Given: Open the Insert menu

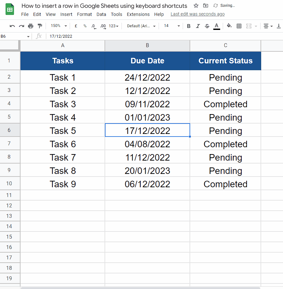Looking at the screenshot, I should tap(66, 14).
